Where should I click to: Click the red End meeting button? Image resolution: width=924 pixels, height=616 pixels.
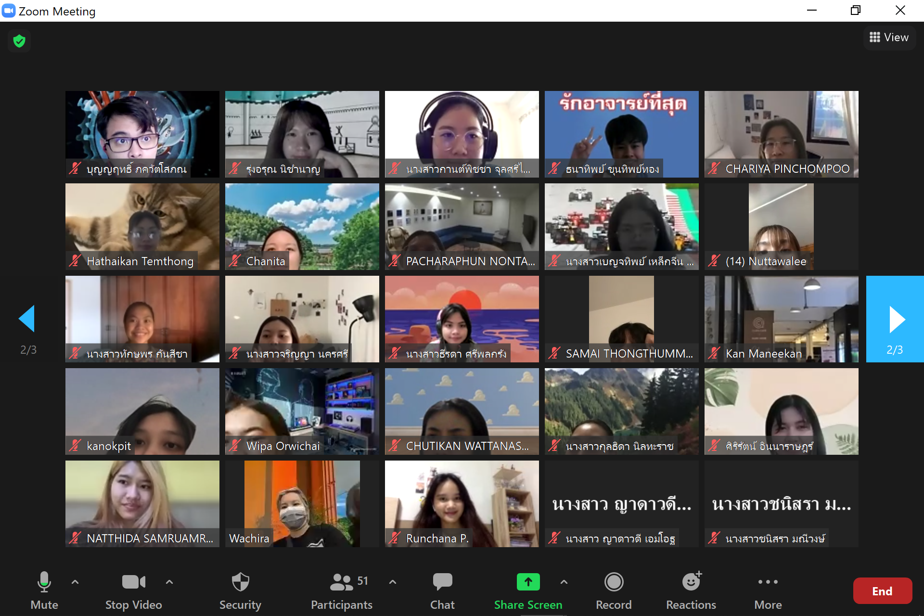pyautogui.click(x=882, y=591)
